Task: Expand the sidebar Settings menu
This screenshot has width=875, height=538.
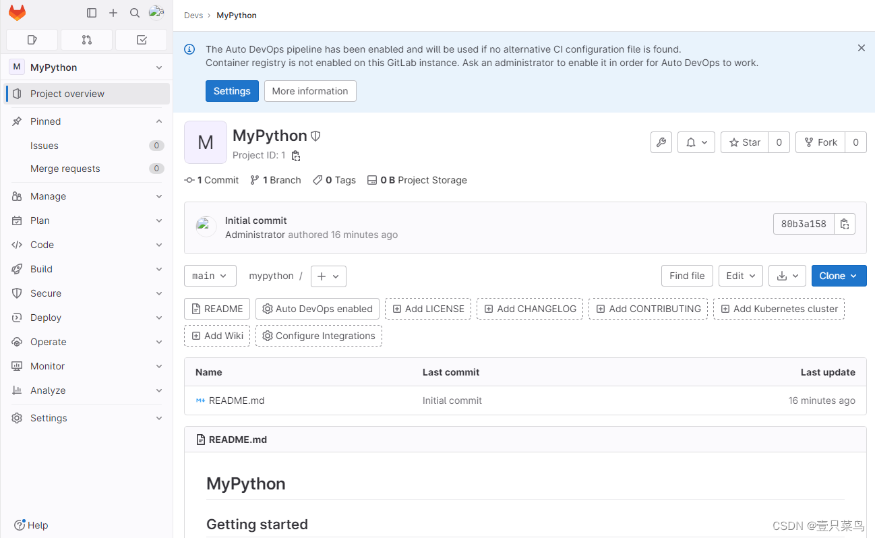Action: pos(86,418)
